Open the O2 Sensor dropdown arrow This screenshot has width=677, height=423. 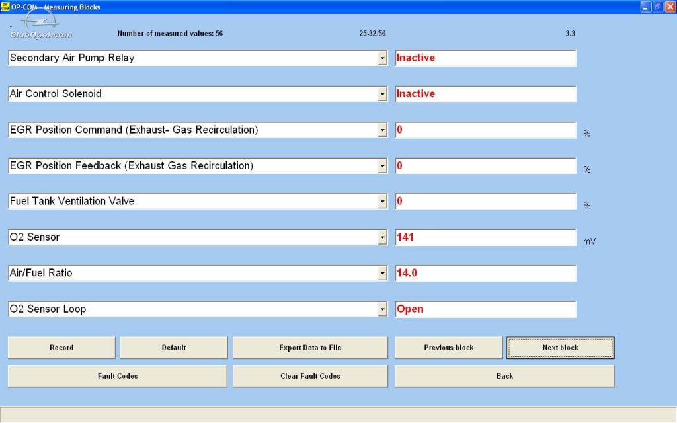382,237
